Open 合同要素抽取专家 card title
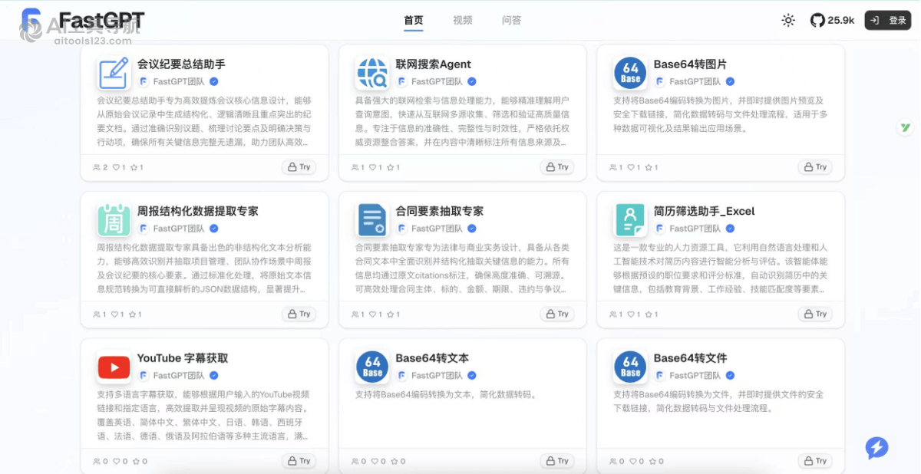Screen dimensions: 921x474 [440, 211]
